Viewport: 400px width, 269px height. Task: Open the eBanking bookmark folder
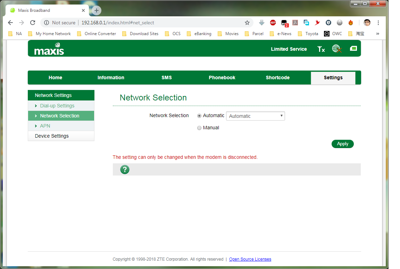199,34
